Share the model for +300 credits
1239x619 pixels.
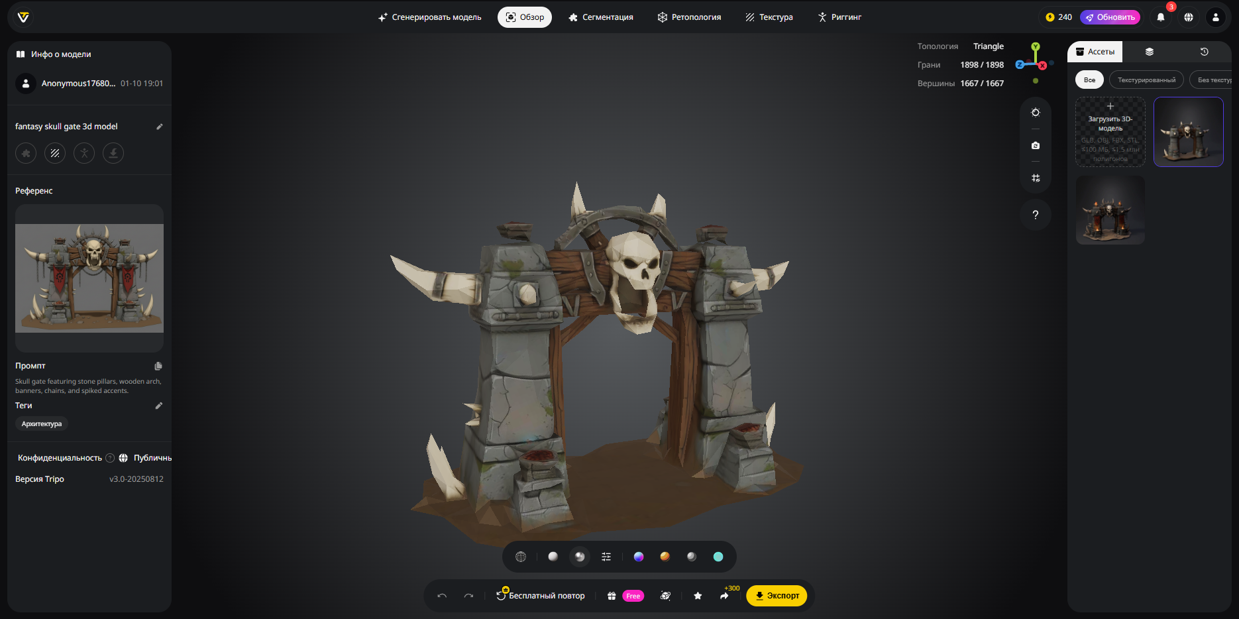(725, 596)
